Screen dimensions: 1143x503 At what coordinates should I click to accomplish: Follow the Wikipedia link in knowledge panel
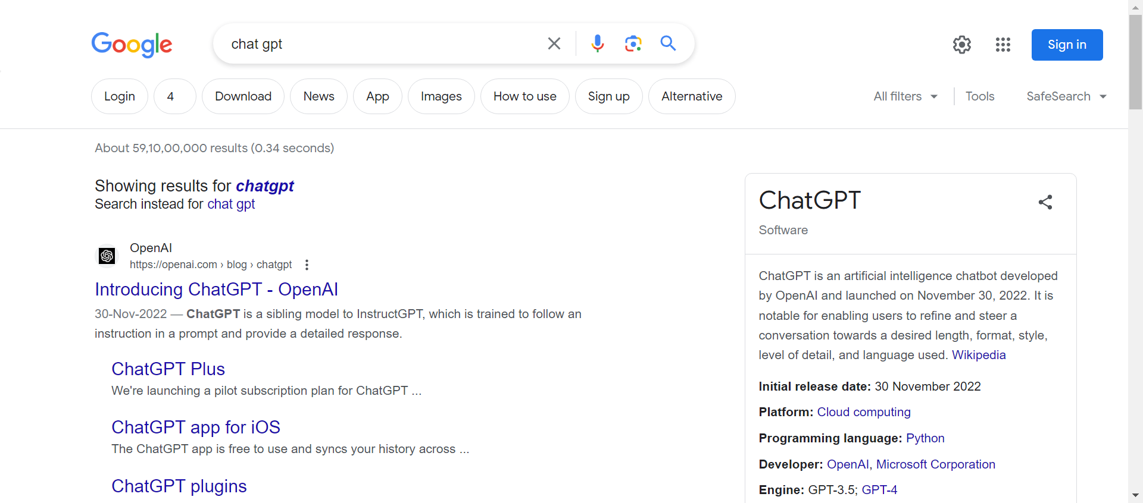click(978, 355)
